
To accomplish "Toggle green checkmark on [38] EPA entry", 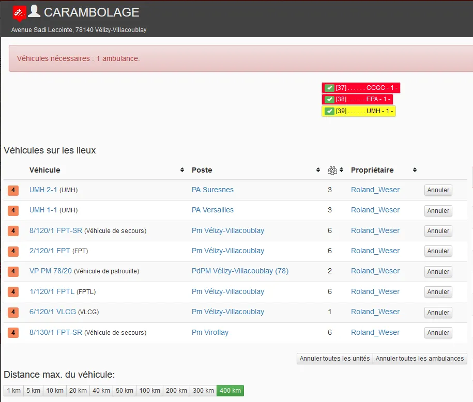I will coord(329,99).
